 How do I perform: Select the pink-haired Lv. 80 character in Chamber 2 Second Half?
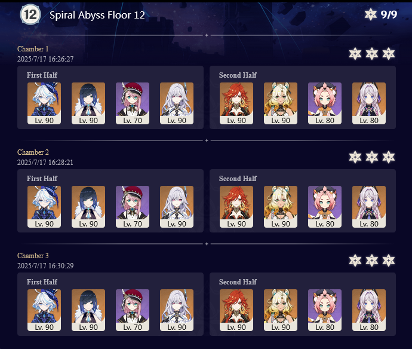click(x=325, y=207)
